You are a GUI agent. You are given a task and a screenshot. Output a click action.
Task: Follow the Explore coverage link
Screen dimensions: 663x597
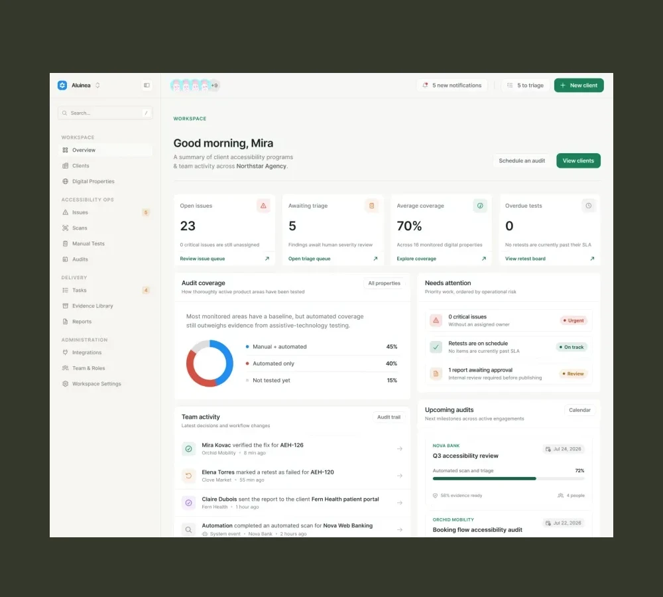coord(416,259)
